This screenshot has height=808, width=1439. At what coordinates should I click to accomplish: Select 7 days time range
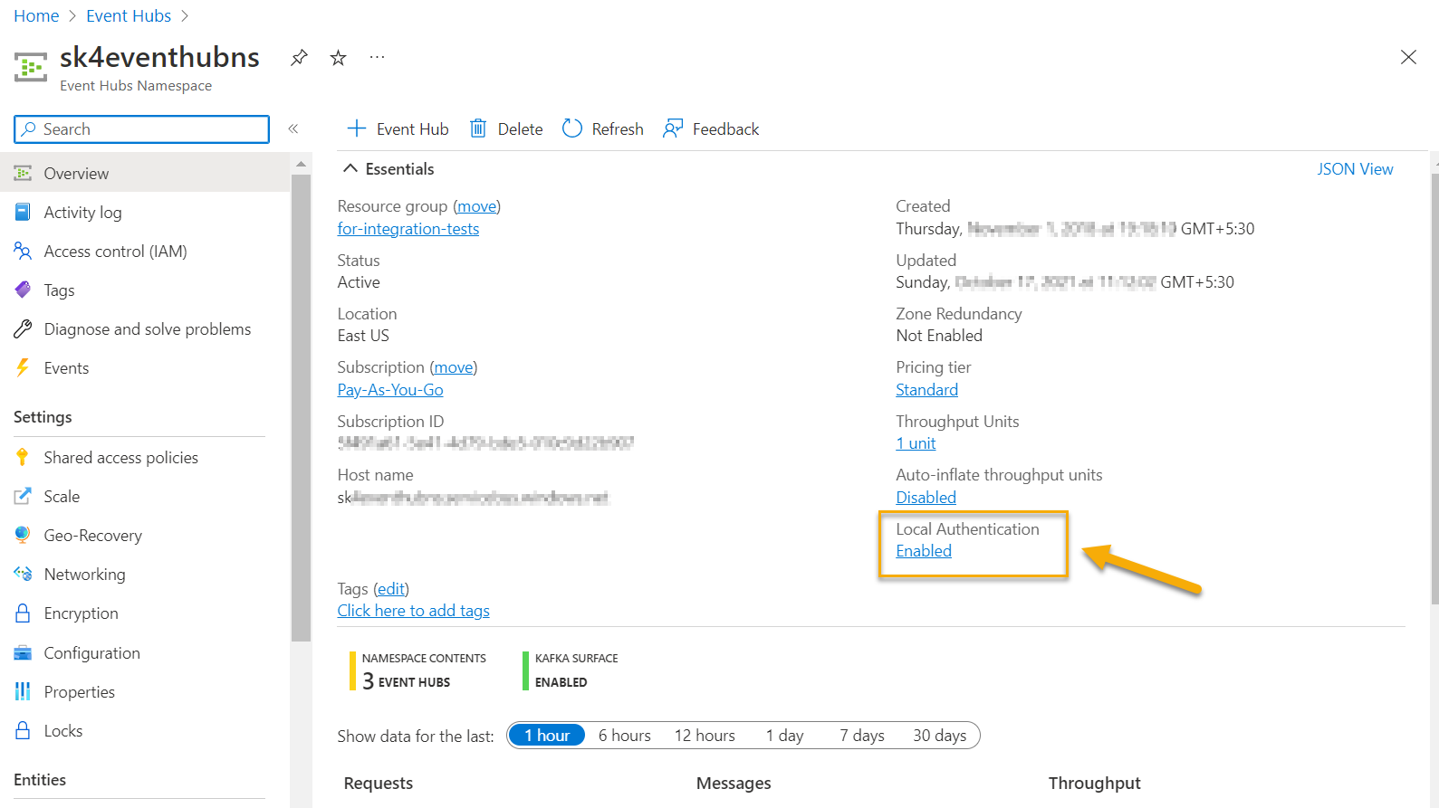pos(862,736)
